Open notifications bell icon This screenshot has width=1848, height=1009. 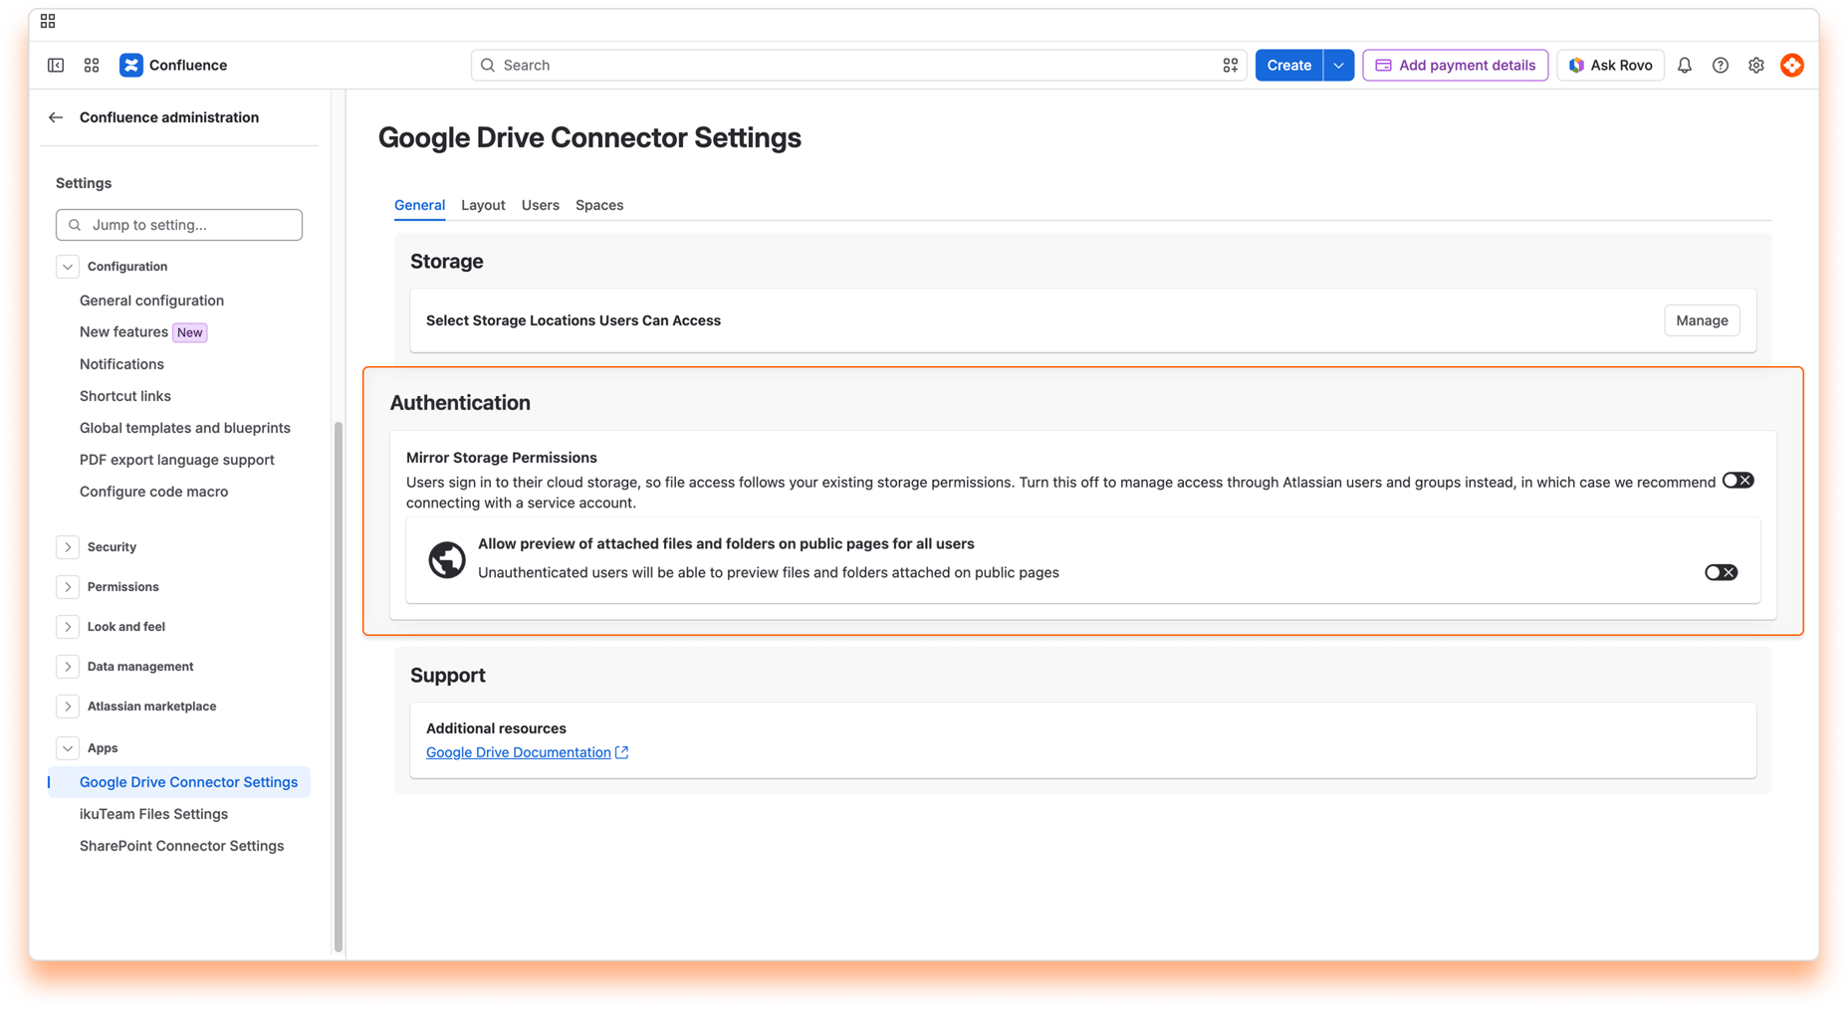pyautogui.click(x=1684, y=65)
